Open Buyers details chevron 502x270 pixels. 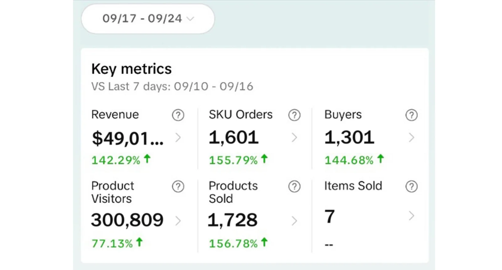411,138
